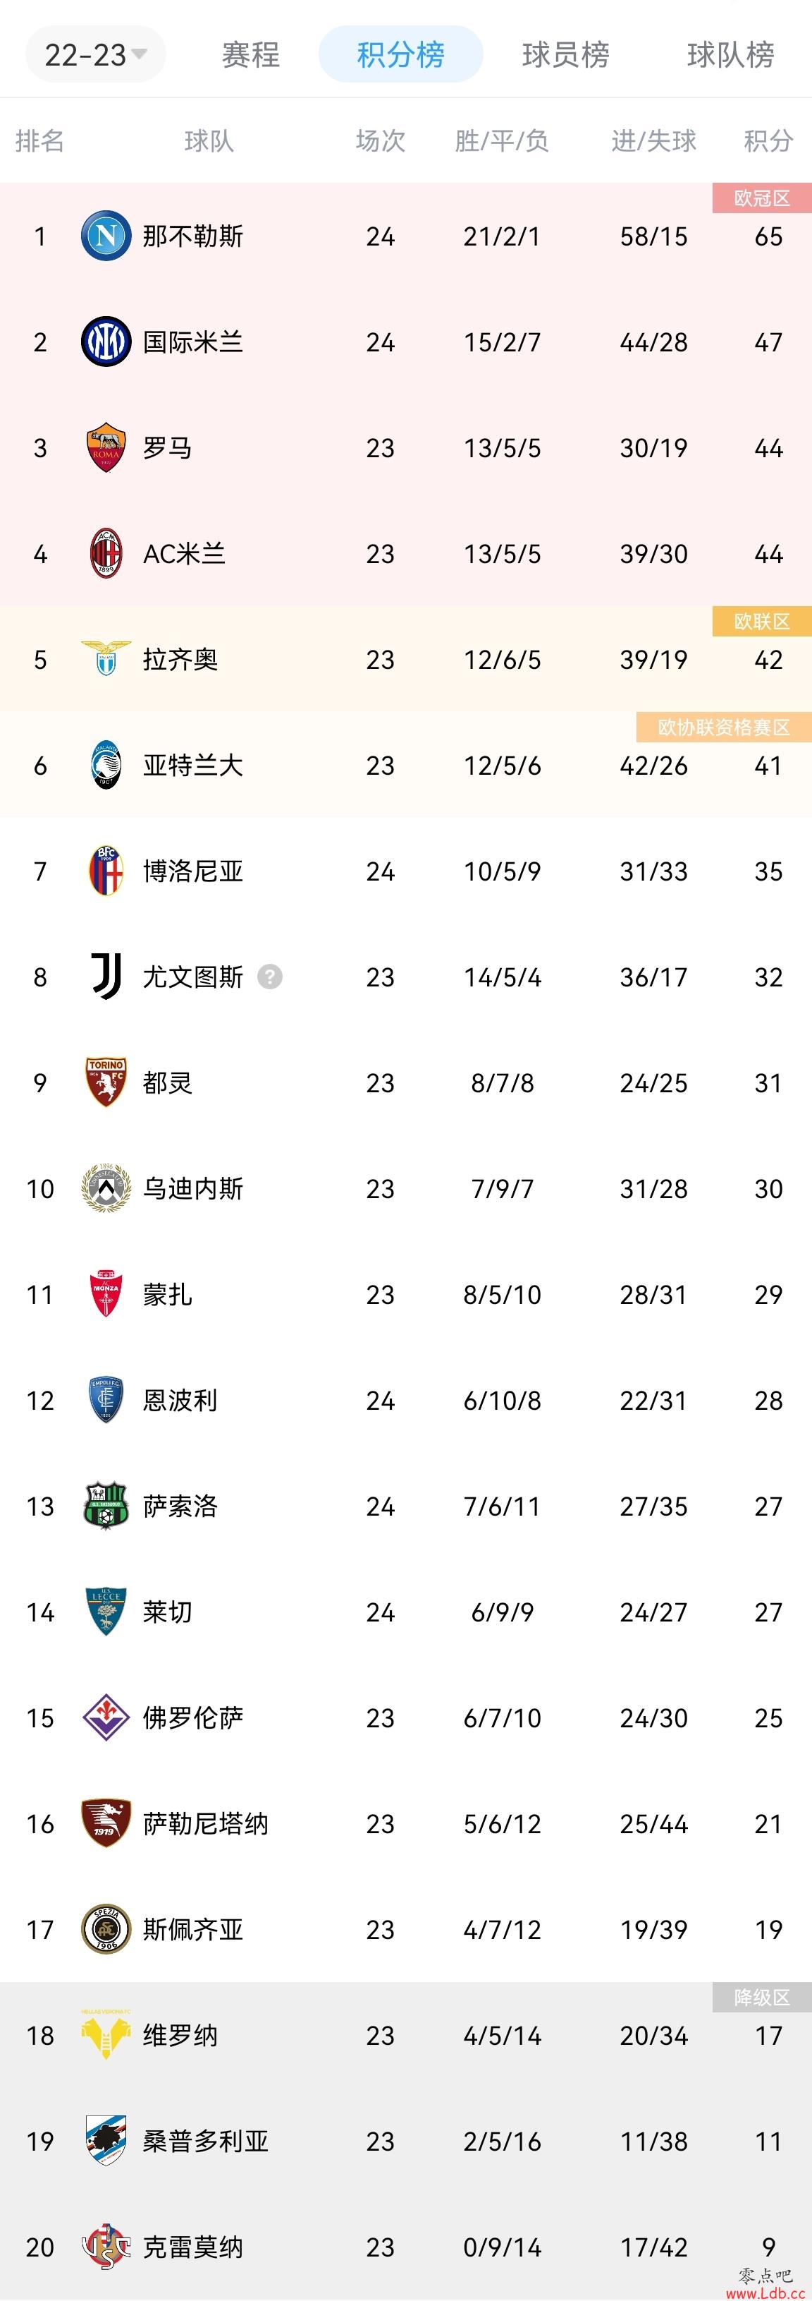812x2301 pixels.
Task: Open the 球员榜 tab
Action: pyautogui.click(x=566, y=54)
